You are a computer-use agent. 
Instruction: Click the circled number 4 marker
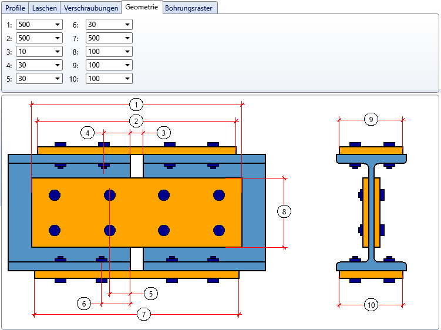87,133
